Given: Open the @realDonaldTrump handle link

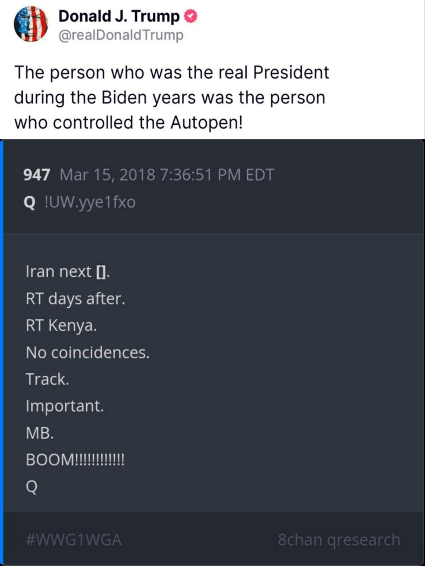Looking at the screenshot, I should [x=121, y=35].
